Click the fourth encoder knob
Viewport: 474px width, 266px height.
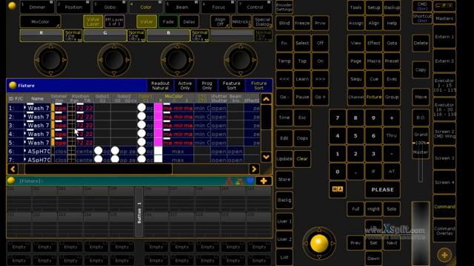(x=241, y=60)
